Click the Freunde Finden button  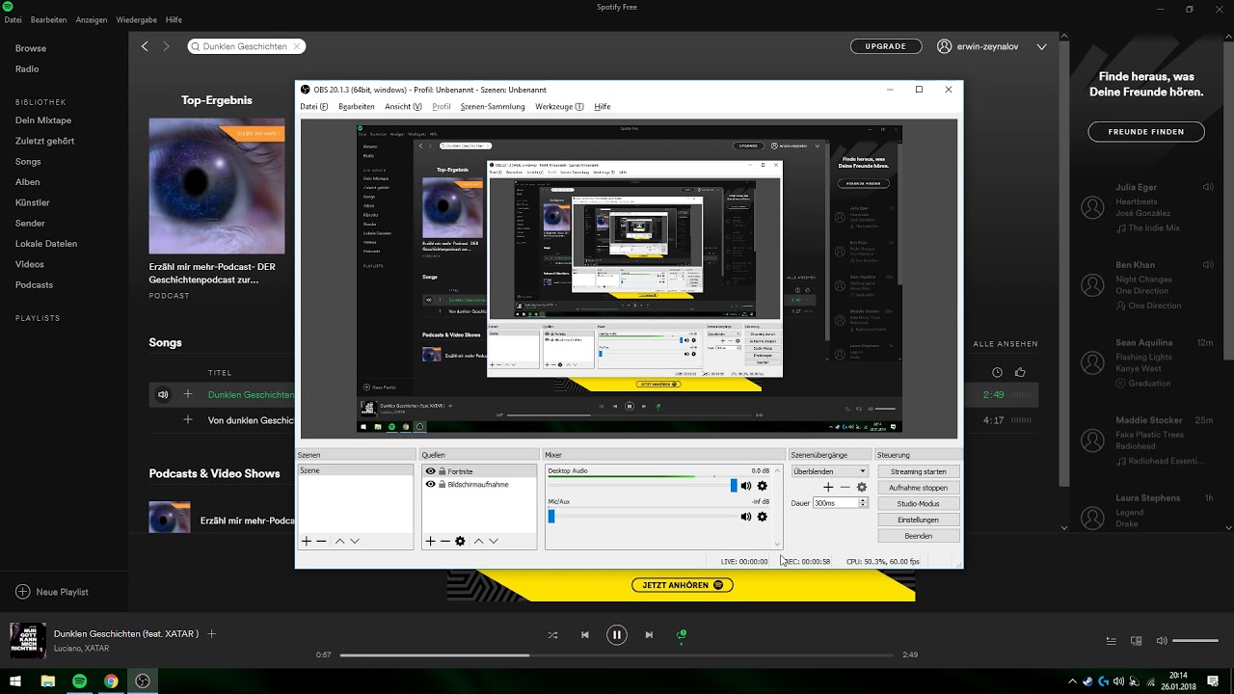1146,132
